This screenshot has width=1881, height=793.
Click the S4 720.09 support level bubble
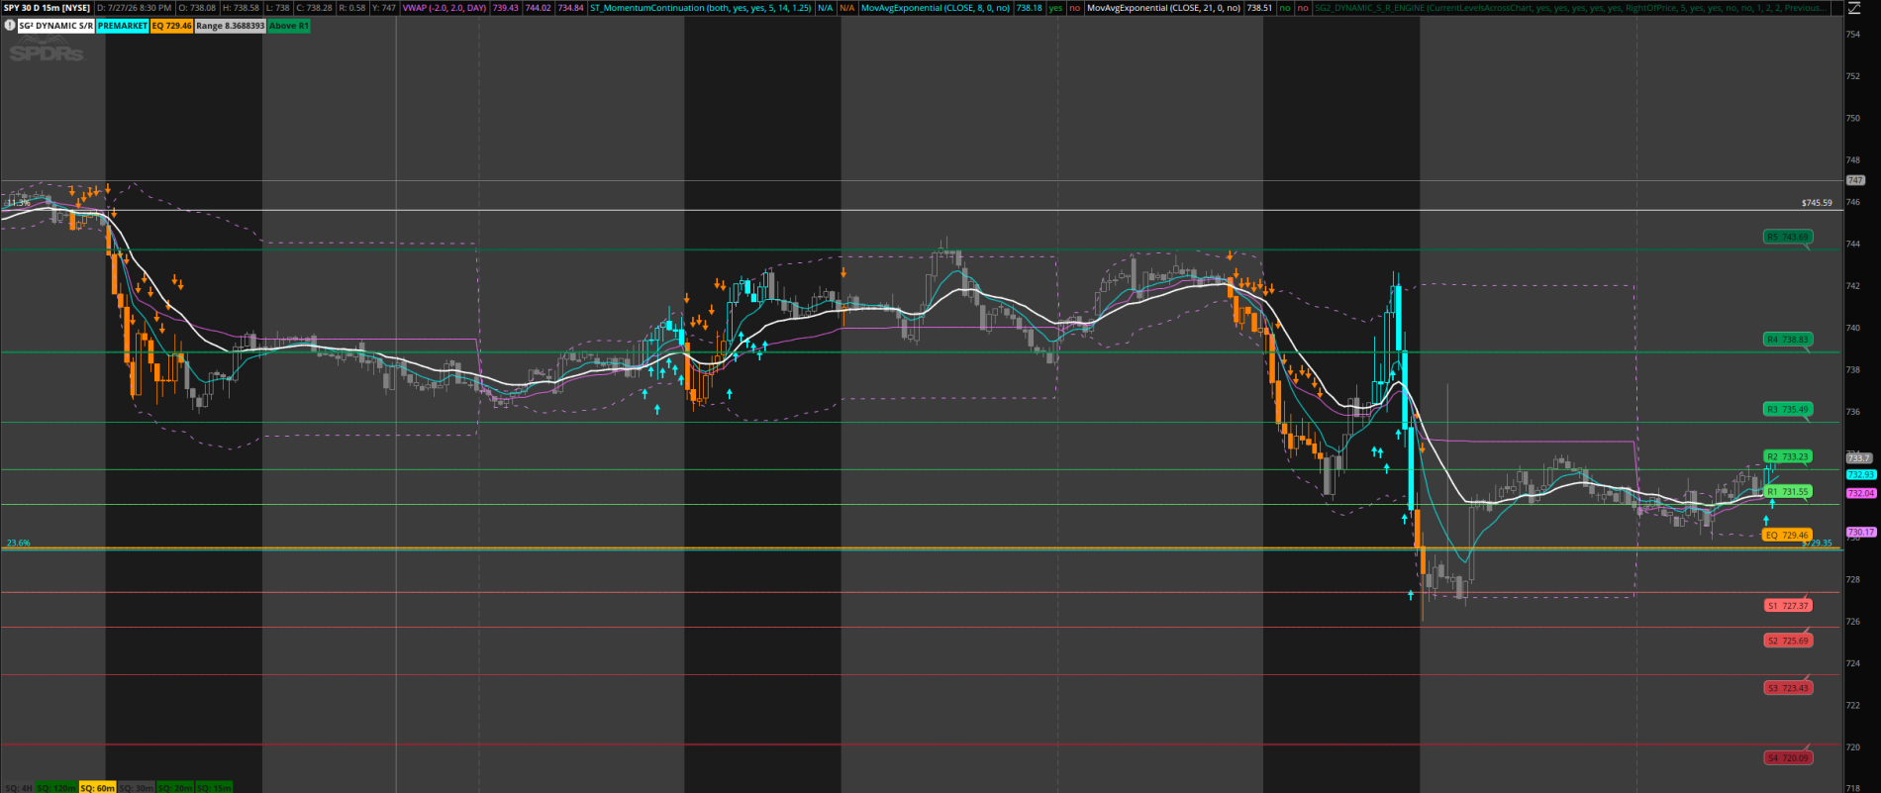pos(1788,758)
